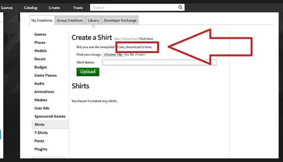Click the 'Create a Shirt' heading
Screen dimensions: 283x162
[92, 37]
